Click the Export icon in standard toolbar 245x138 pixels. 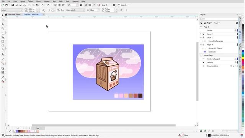pos(60,5)
